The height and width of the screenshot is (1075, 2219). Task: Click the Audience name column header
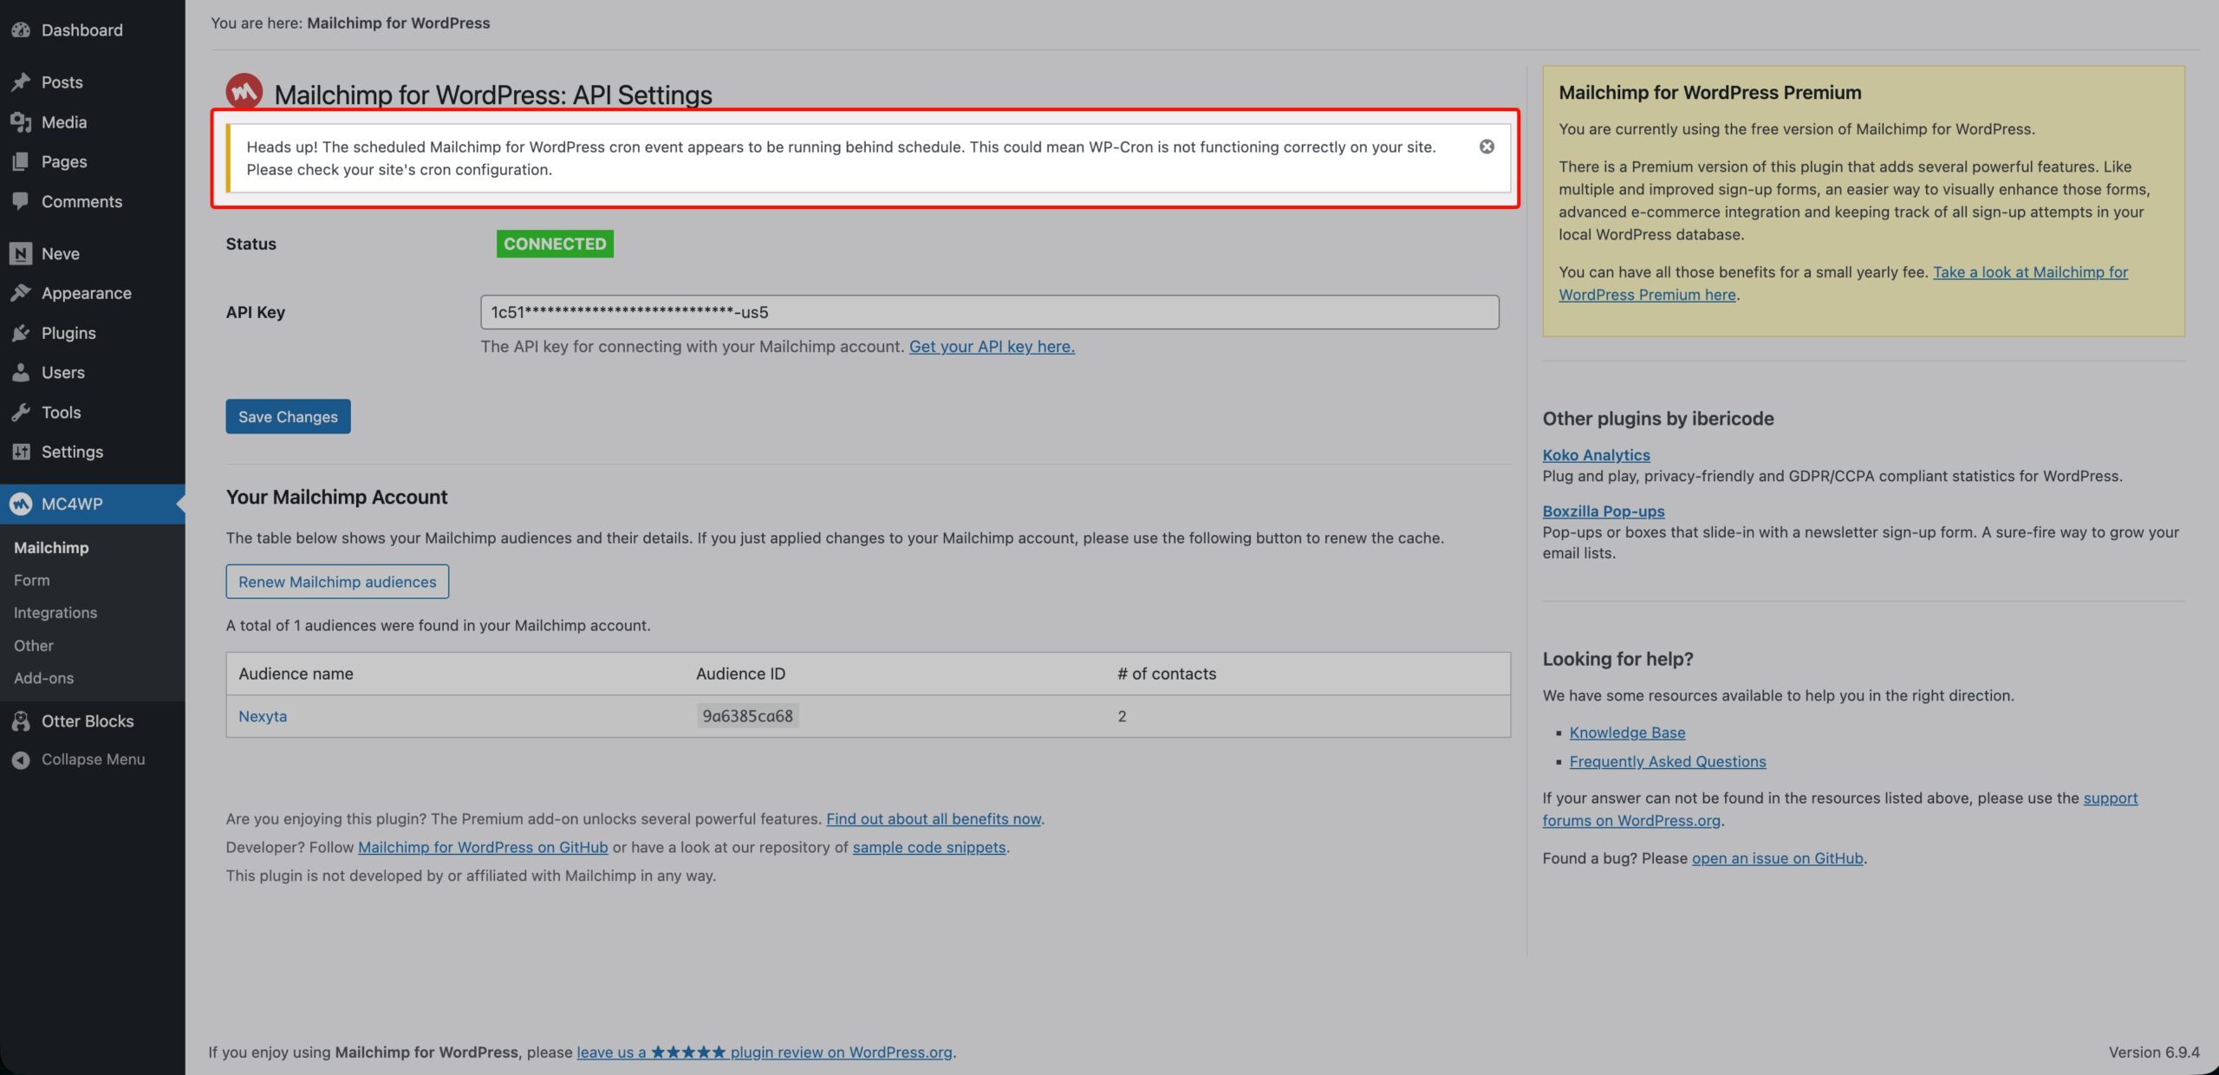pos(296,674)
